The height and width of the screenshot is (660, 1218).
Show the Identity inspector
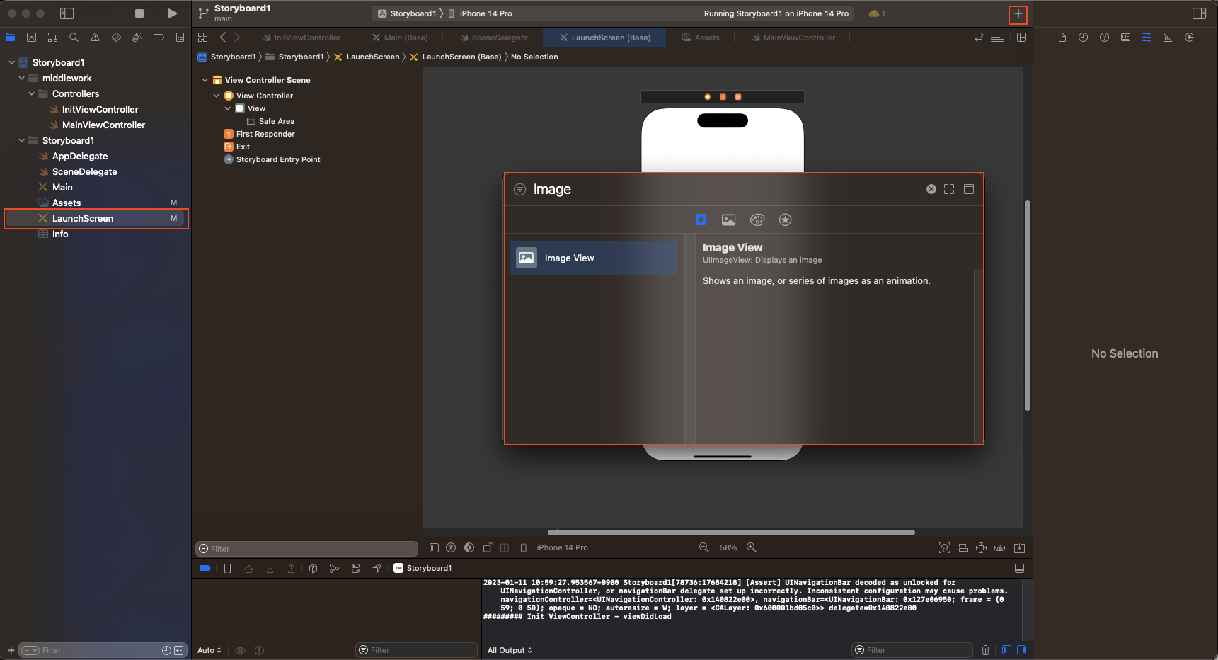[x=1125, y=38]
